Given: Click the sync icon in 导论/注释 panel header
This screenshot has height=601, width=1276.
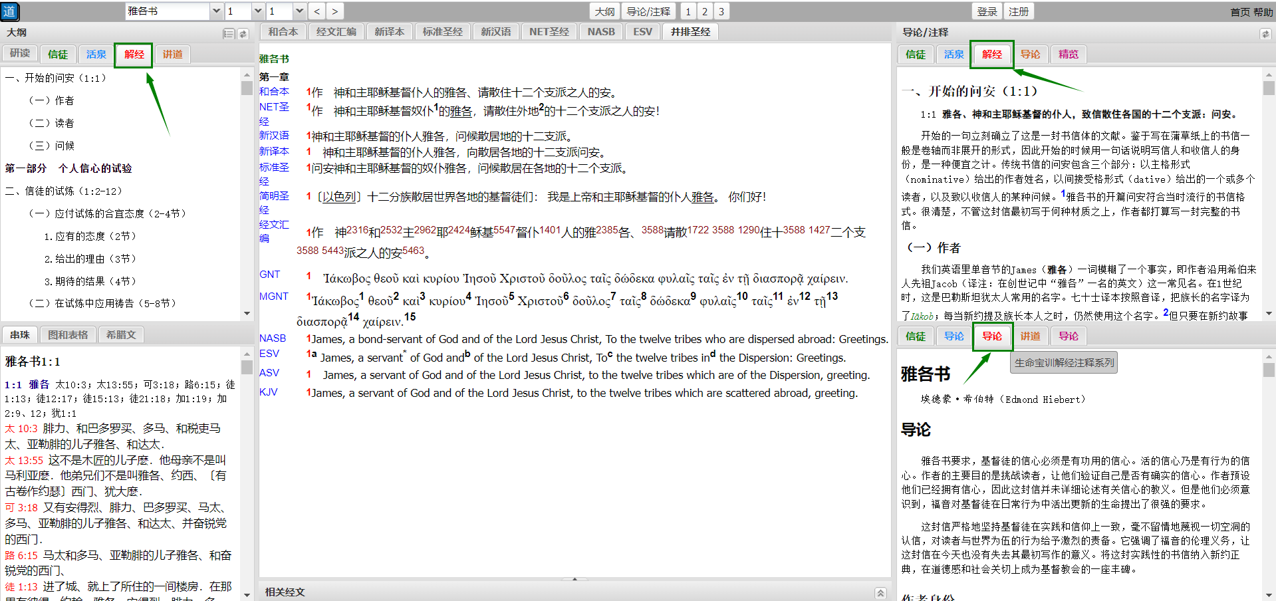Looking at the screenshot, I should pyautogui.click(x=1264, y=34).
